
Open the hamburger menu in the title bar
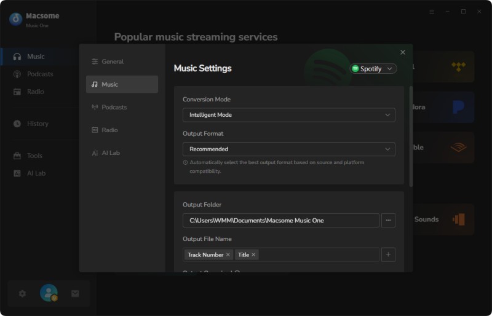point(432,12)
